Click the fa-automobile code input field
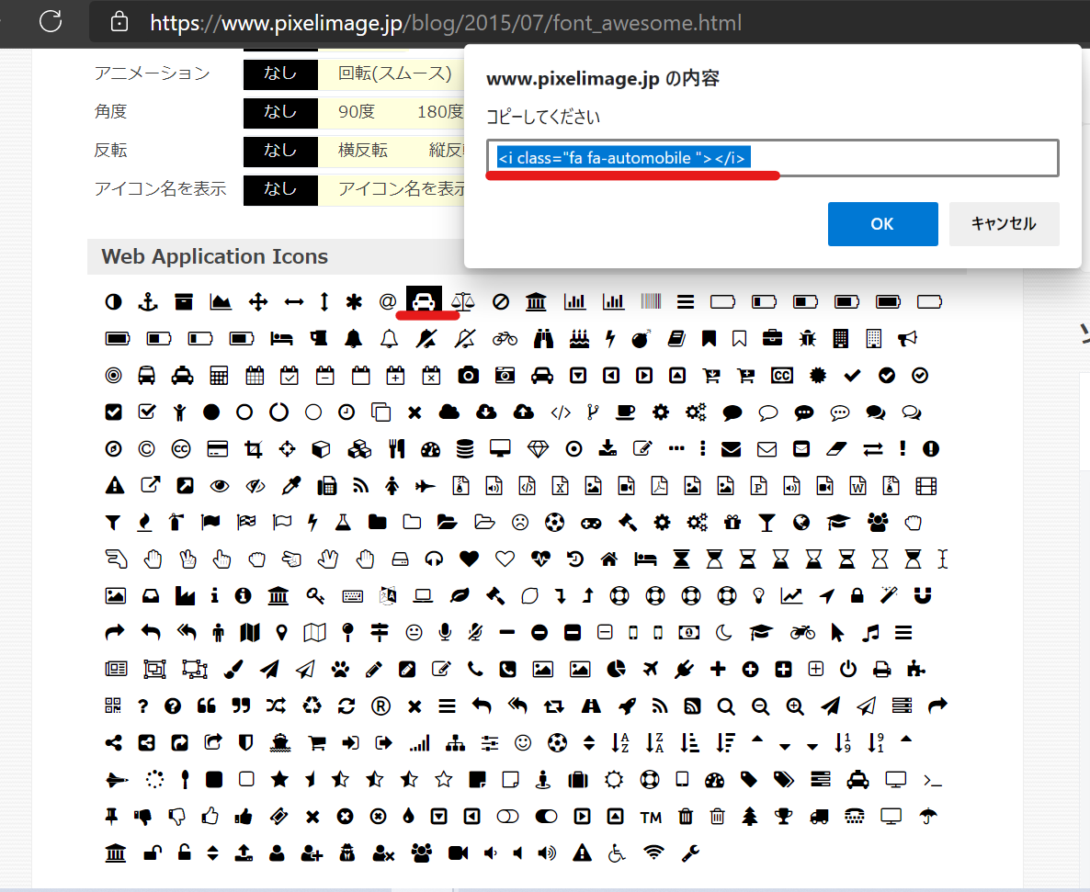Screen dimensions: 1090x892 pos(772,158)
